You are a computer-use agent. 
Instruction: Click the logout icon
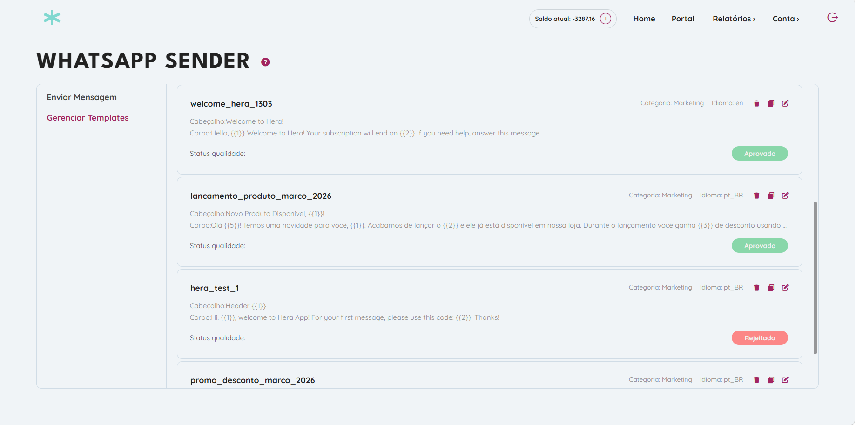(832, 18)
